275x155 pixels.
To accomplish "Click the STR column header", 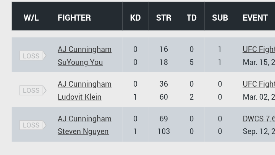I will point(163,18).
